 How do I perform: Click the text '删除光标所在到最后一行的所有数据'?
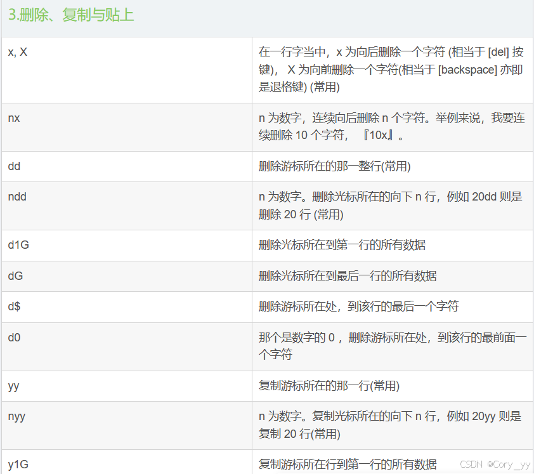coord(348,276)
